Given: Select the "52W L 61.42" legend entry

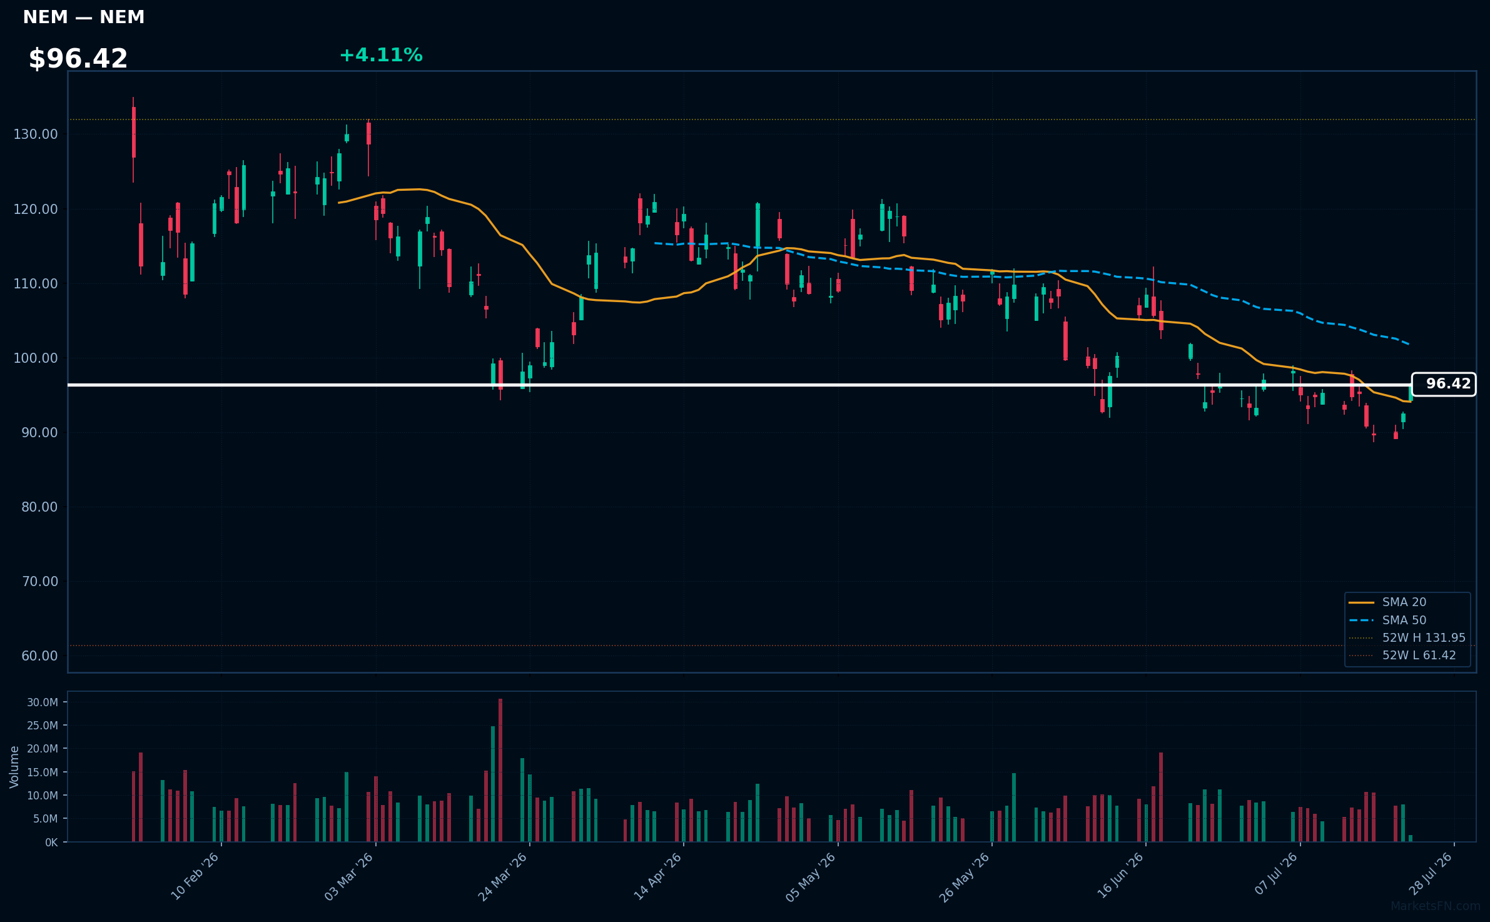Looking at the screenshot, I should coord(1402,656).
